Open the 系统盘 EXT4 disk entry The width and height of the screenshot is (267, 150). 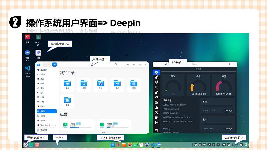77,125
